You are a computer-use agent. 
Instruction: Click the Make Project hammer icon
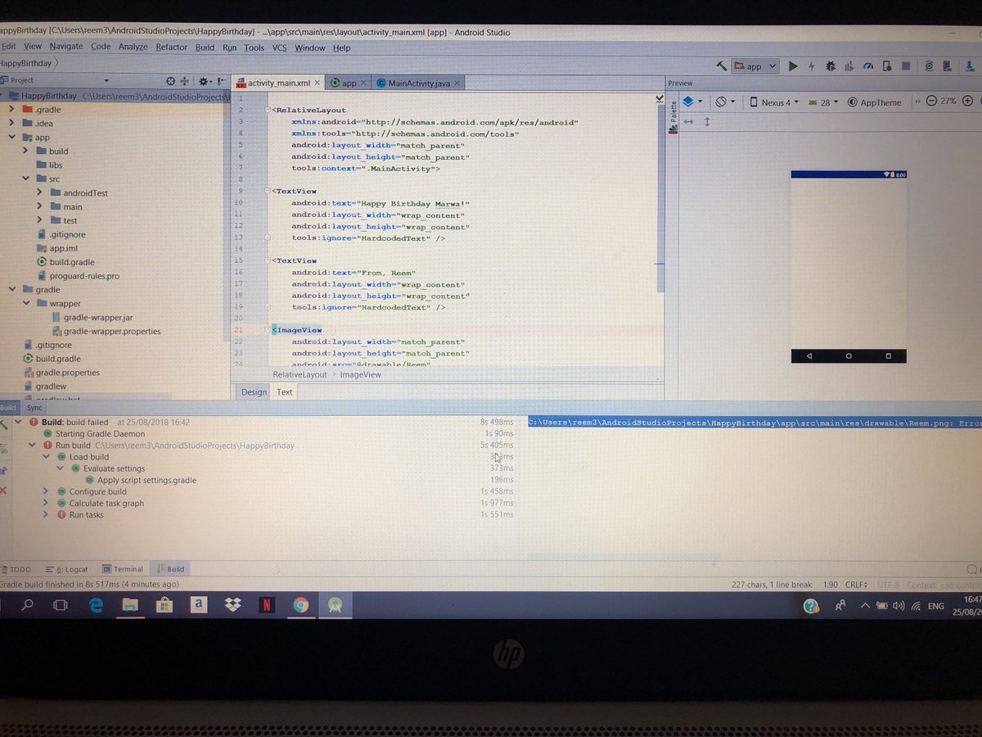point(721,66)
